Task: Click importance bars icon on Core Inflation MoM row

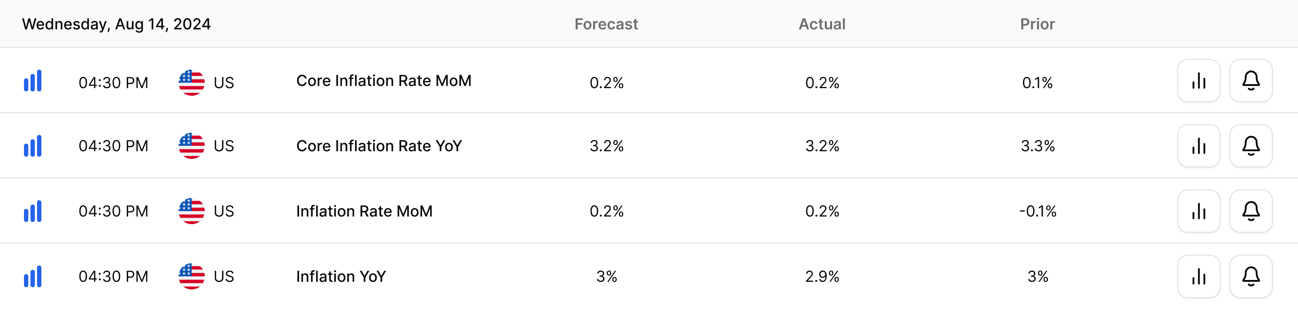Action: pos(33,81)
